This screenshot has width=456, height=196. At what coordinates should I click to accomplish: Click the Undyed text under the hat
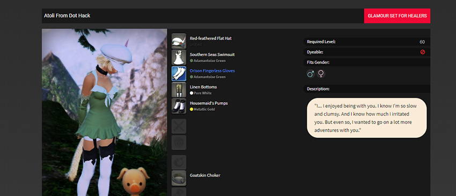pos(196,45)
